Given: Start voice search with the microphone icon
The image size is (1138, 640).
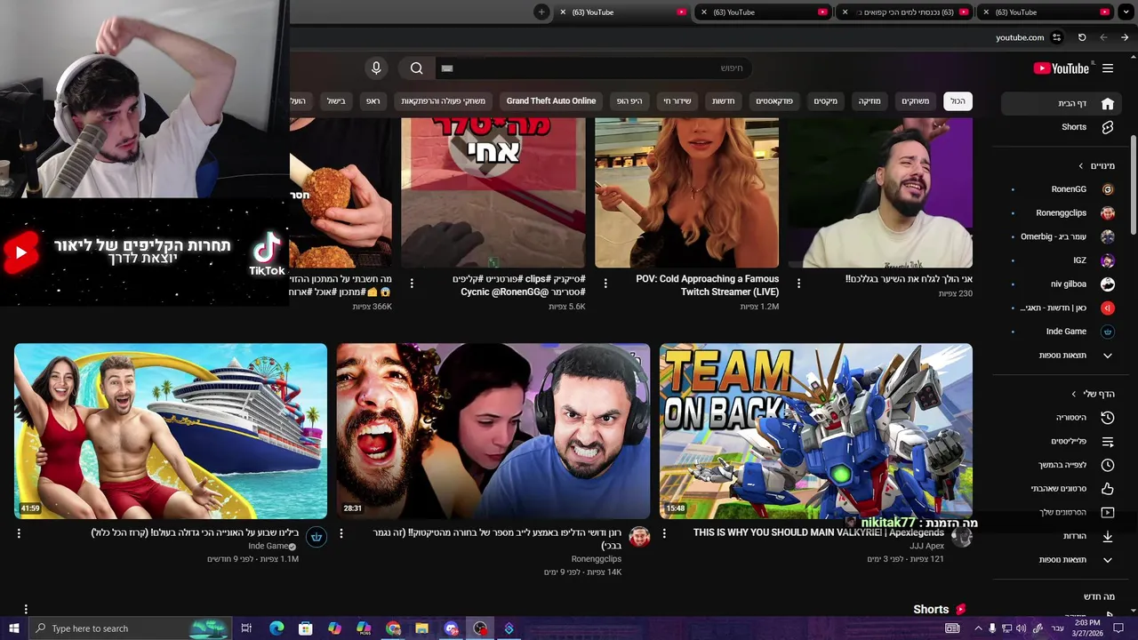Looking at the screenshot, I should pos(376,68).
